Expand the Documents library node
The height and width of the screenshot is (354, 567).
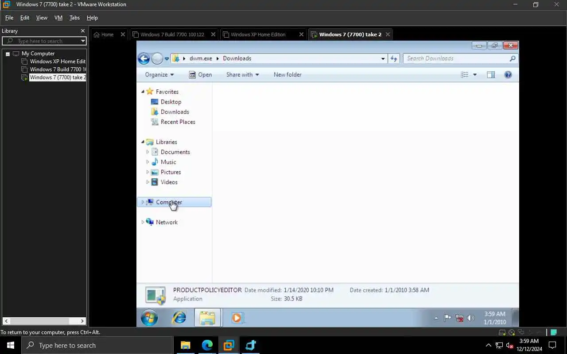tap(148, 152)
